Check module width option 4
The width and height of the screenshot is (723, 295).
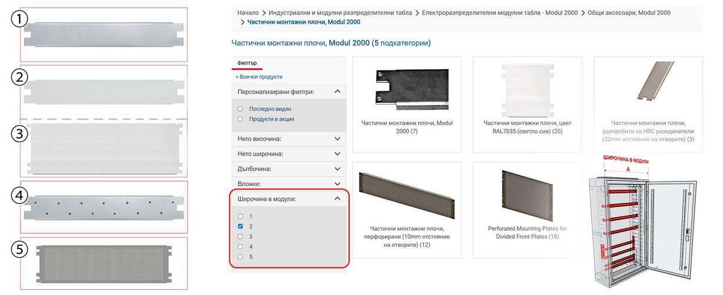coord(240,247)
